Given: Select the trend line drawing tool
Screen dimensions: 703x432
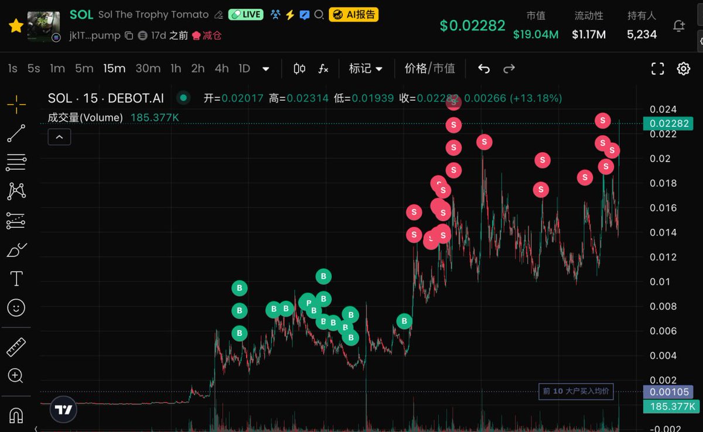Looking at the screenshot, I should 16,133.
